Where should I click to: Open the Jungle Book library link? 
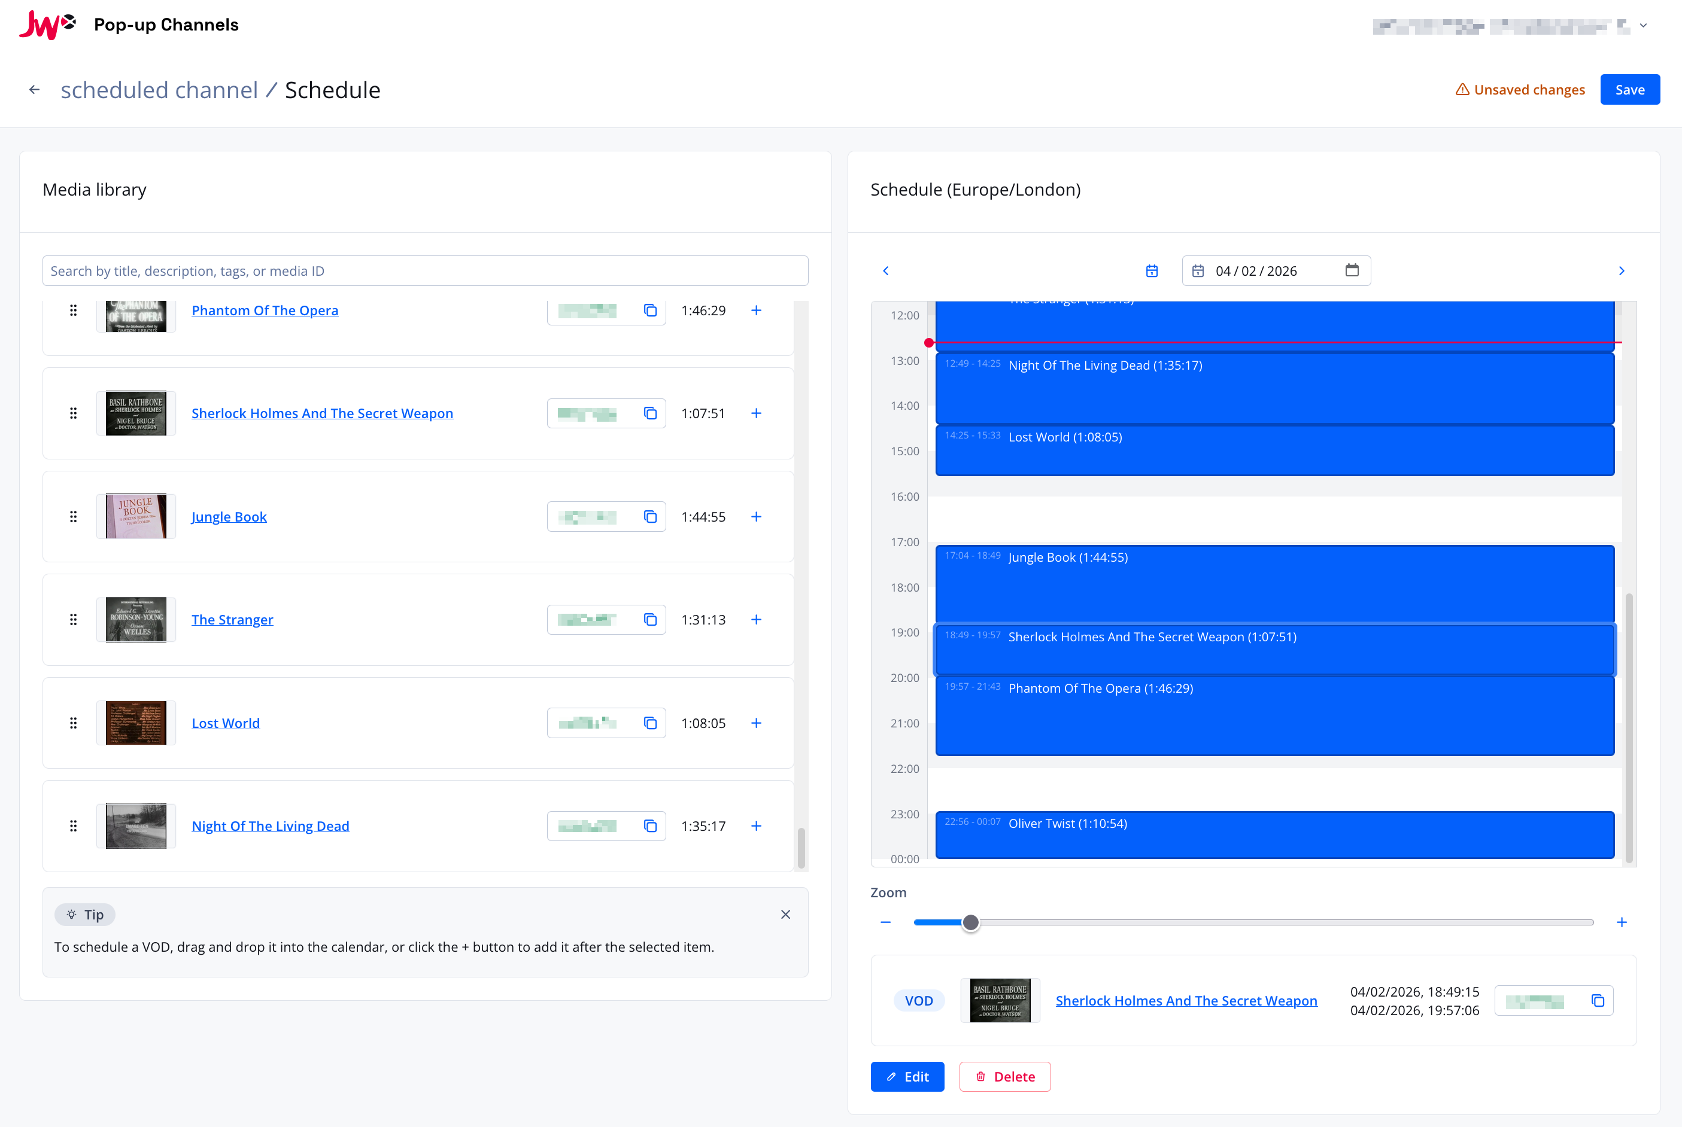(x=229, y=517)
